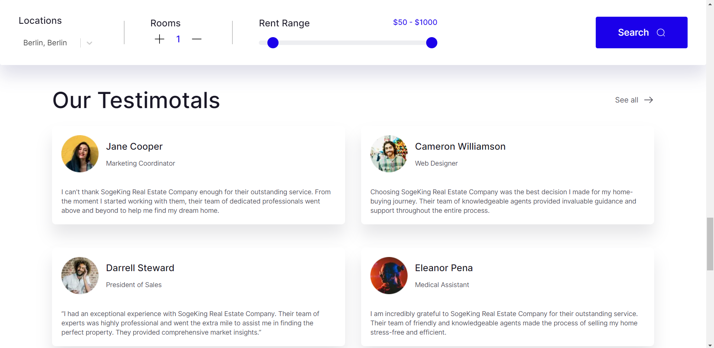Screen dimensions: 714x348
Task: Click the arrow icon beside See all
Action: click(x=649, y=100)
